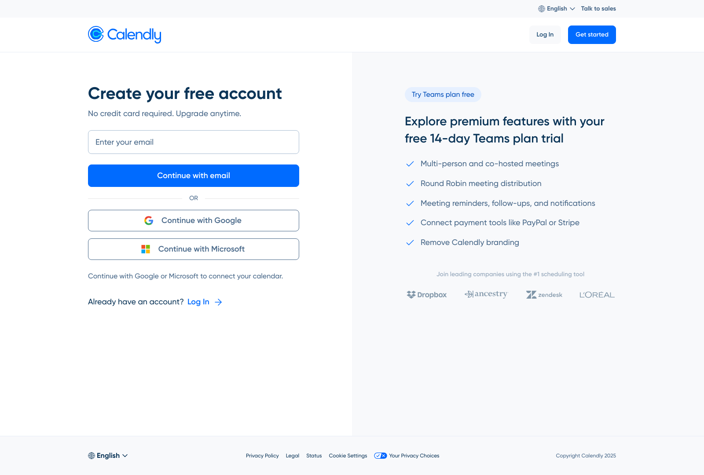Click the Enter your email field
The height and width of the screenshot is (475, 704).
tap(193, 142)
